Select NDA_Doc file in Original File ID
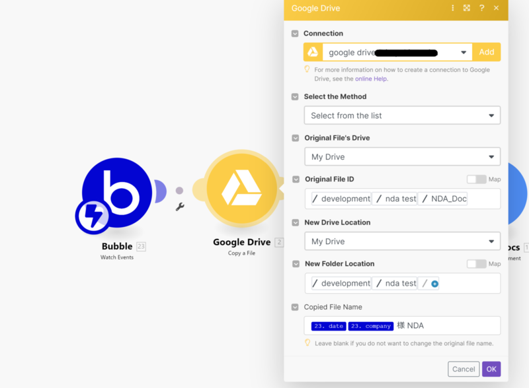The image size is (529, 388). coord(444,199)
